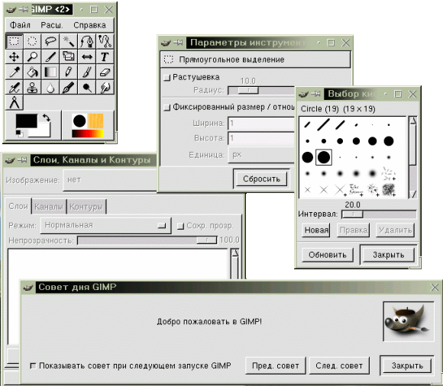
Task: Open the Расш. menu
Action: (x=51, y=25)
